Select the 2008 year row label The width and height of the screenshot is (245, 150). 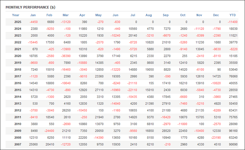coord(18,137)
